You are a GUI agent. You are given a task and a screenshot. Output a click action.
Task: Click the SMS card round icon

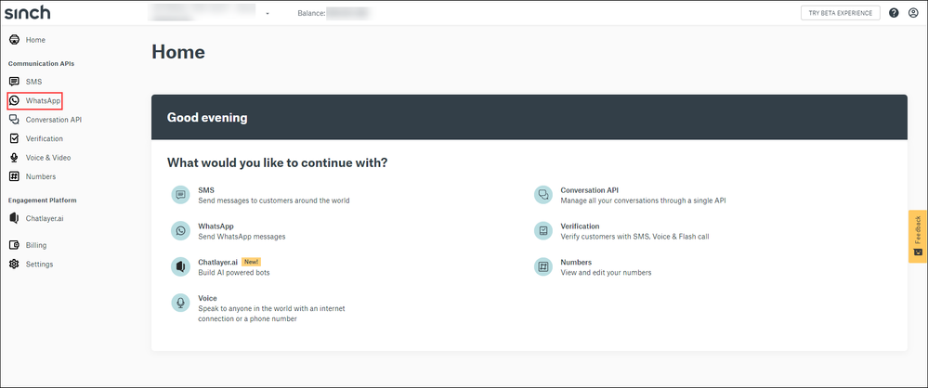(x=180, y=195)
